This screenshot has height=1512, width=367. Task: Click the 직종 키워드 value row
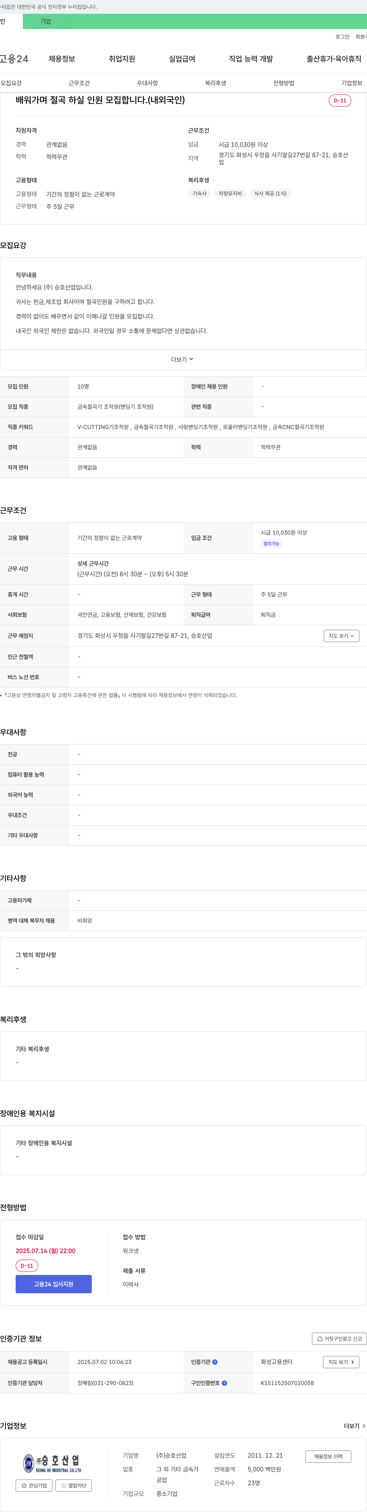[x=201, y=427]
